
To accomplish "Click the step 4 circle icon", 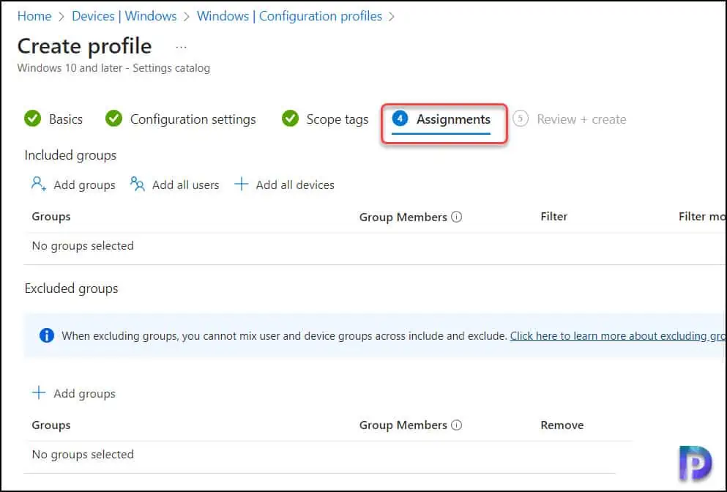I will point(400,119).
